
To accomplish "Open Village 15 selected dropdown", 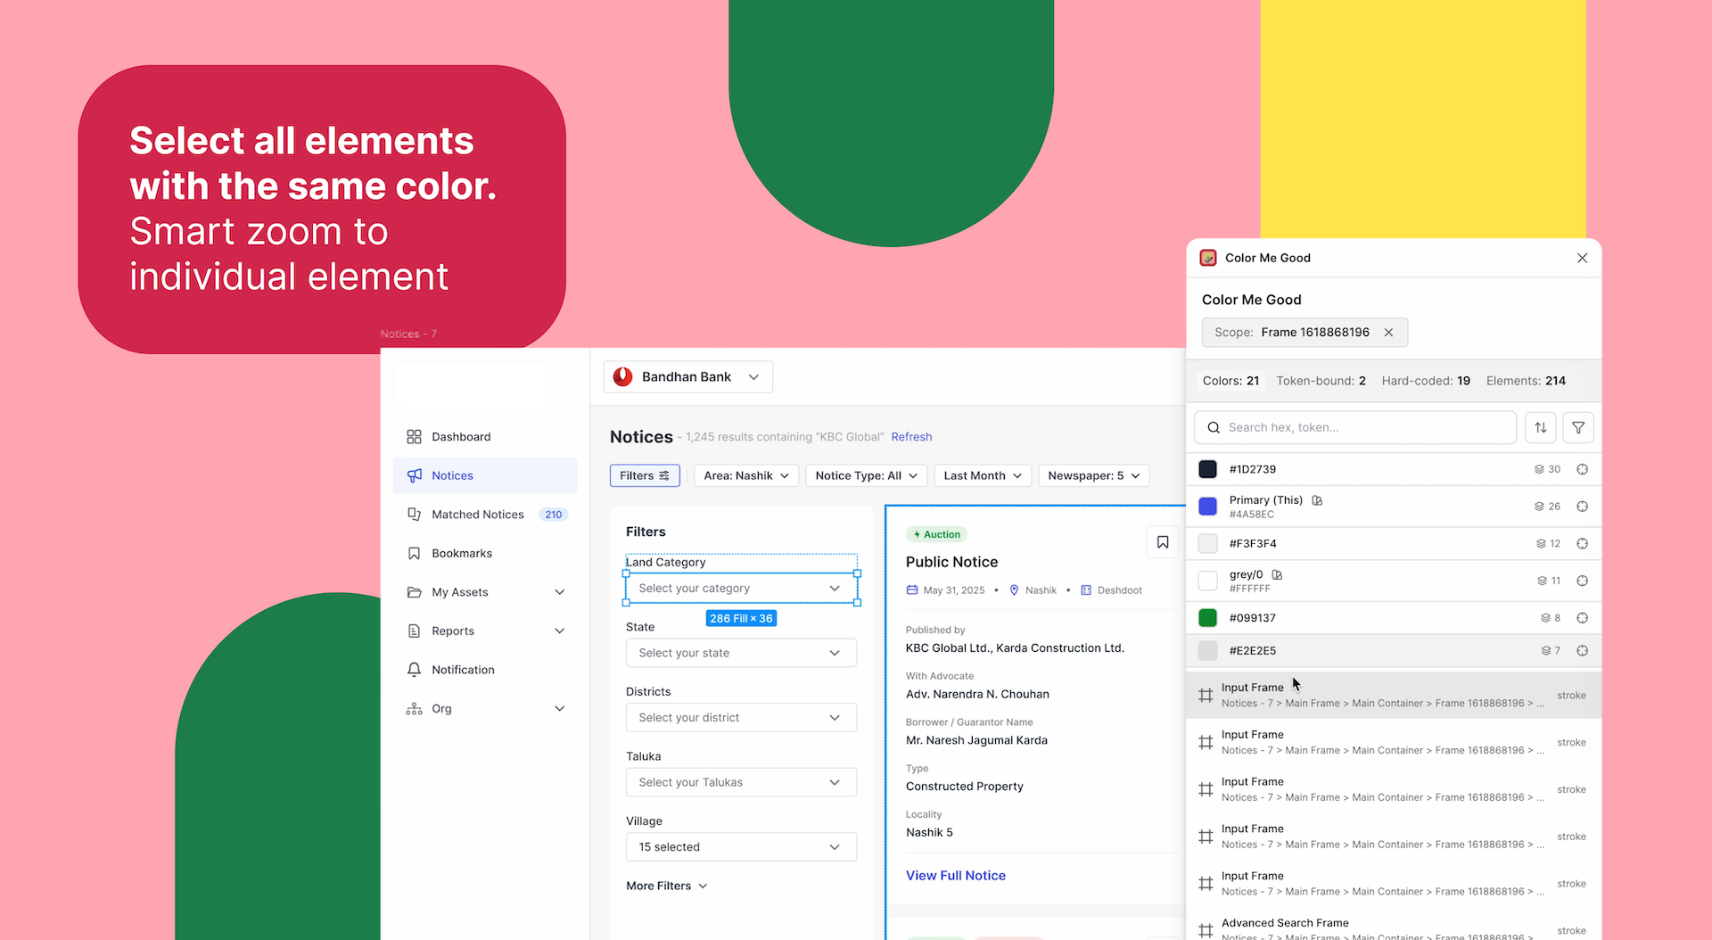I will click(x=741, y=847).
